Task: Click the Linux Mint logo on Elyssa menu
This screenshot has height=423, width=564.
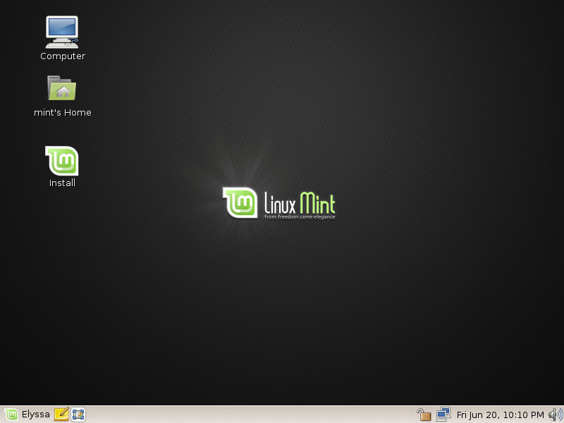Action: (x=11, y=415)
